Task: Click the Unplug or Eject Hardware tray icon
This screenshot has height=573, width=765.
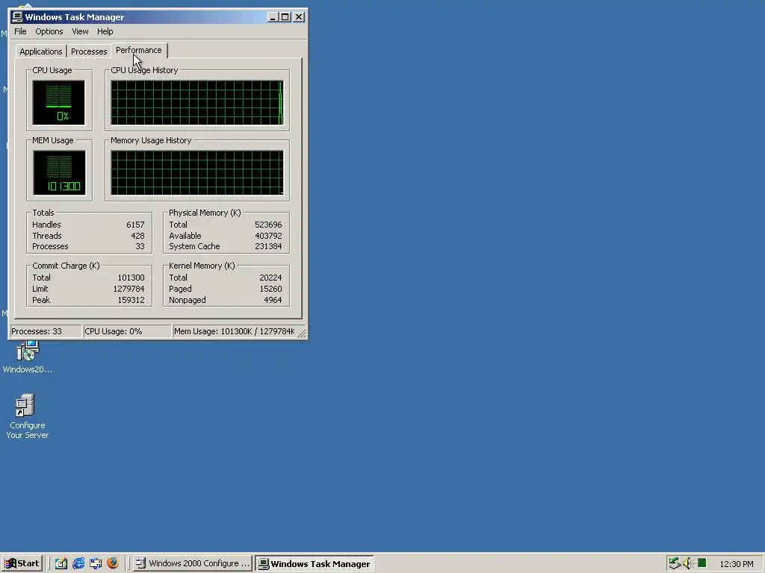Action: (x=675, y=563)
